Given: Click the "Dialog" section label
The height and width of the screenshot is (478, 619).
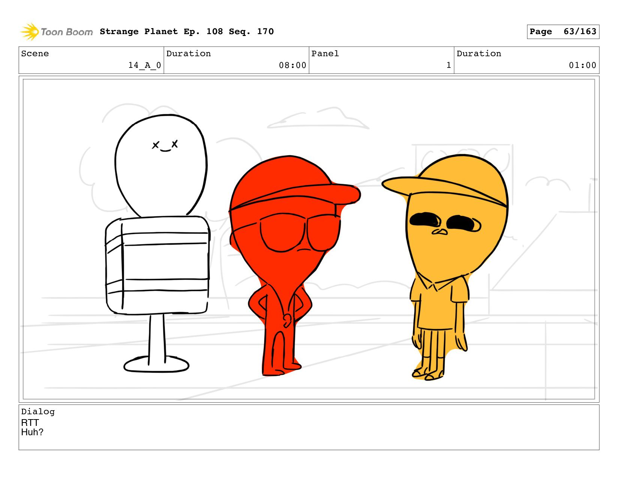Looking at the screenshot, I should (38, 412).
